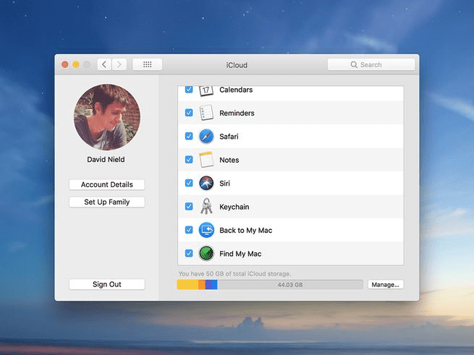Screen dimensions: 474x355
Task: Click the Find My Mac radar icon
Action: pos(206,254)
